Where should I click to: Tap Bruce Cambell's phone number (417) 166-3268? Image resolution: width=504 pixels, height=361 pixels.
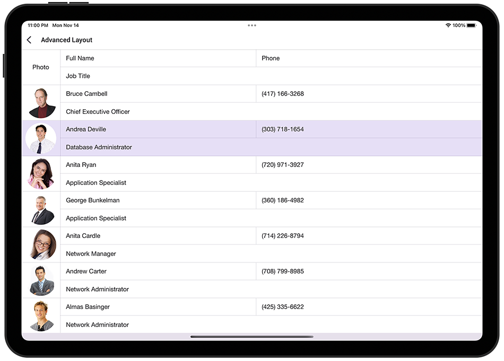click(x=282, y=93)
